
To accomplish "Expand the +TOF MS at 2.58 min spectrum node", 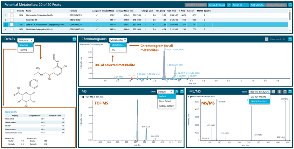I will [81, 97].
